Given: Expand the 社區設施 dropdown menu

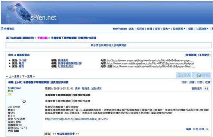Looking at the screenshot, I should pos(202,29).
